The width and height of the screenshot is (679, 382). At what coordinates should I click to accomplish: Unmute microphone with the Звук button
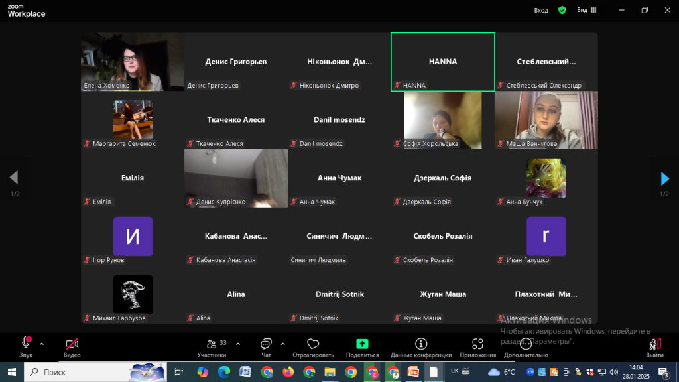pos(26,344)
